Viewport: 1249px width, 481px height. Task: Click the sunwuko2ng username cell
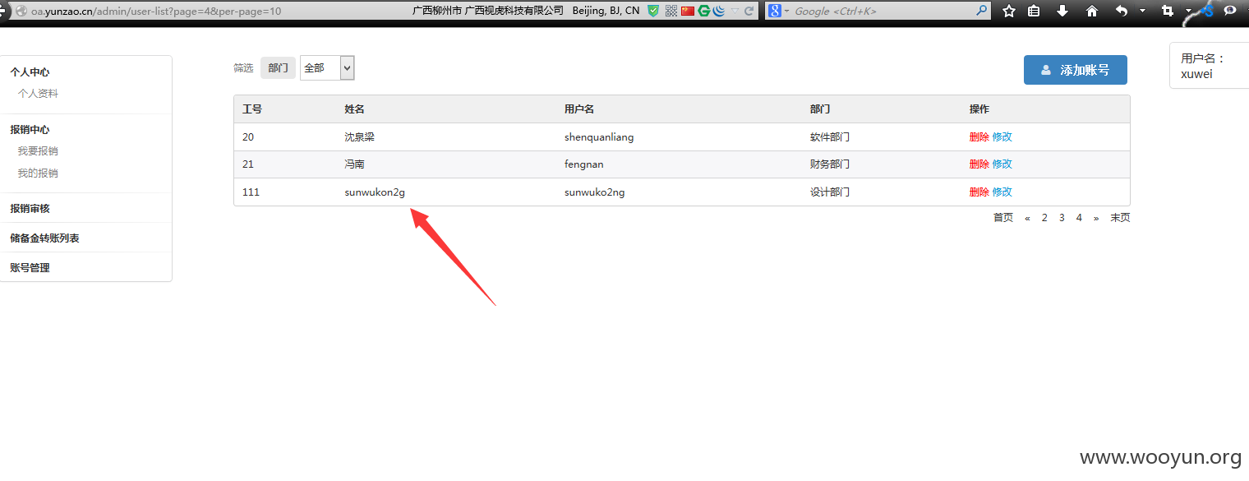[x=595, y=192]
